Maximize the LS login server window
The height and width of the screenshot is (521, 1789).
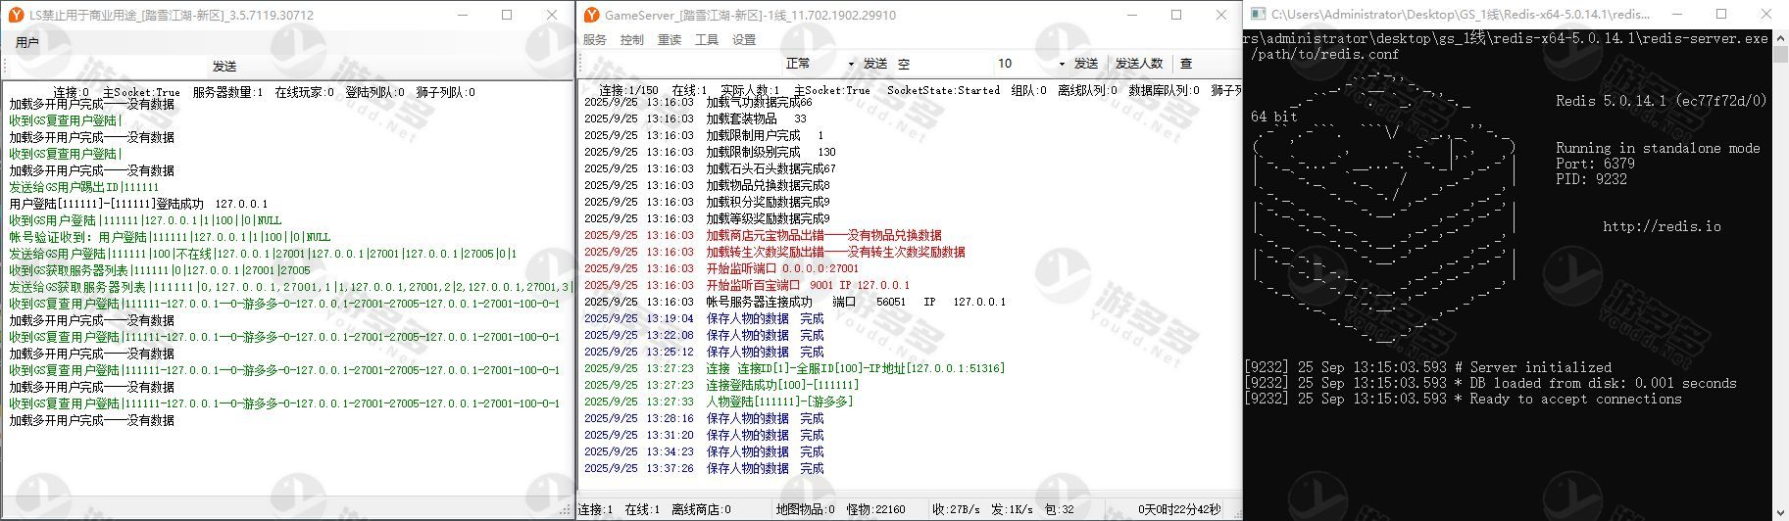click(x=507, y=15)
